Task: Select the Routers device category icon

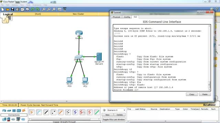Action: pyautogui.click(x=4, y=111)
